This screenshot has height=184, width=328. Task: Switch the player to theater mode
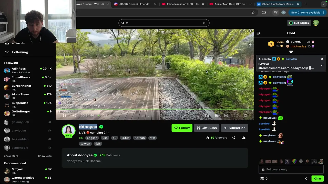click(x=226, y=116)
